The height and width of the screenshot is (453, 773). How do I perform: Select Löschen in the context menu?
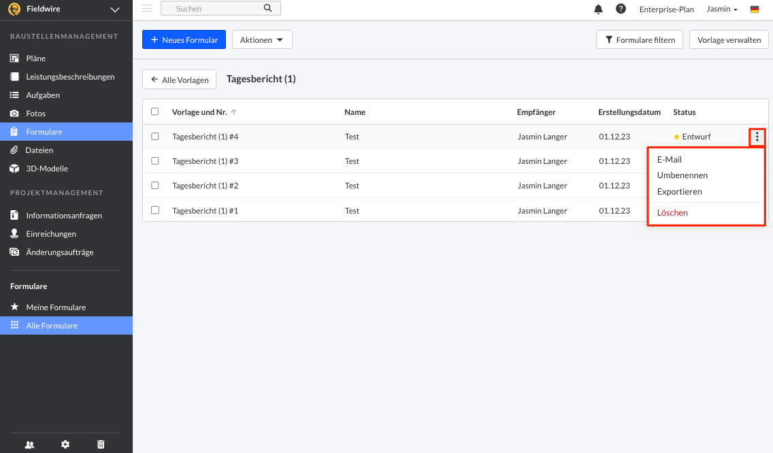(x=672, y=213)
